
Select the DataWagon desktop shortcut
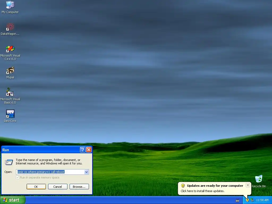pyautogui.click(x=10, y=29)
